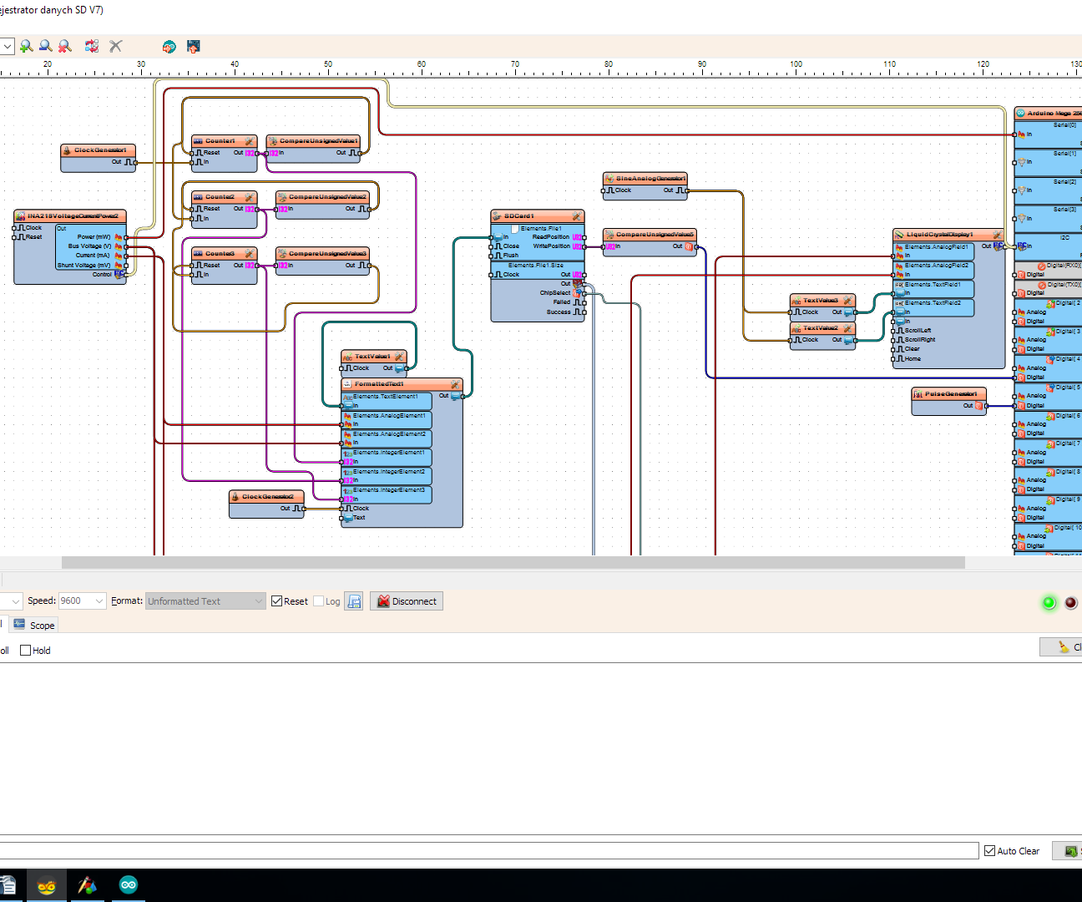The width and height of the screenshot is (1082, 902).
Task: Click the reset zoom magnifier icon
Action: pos(64,46)
